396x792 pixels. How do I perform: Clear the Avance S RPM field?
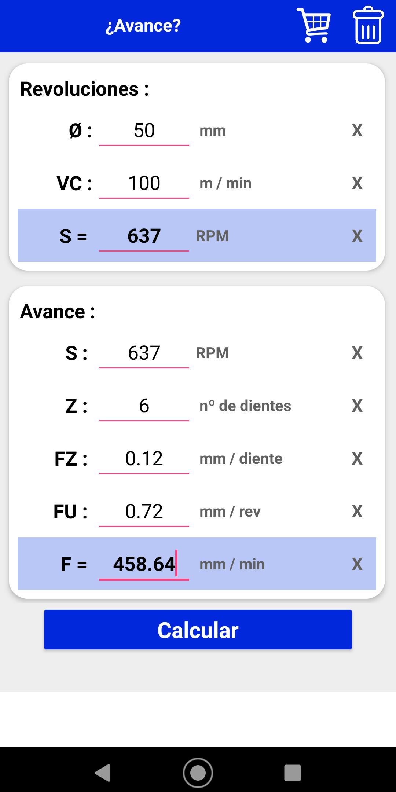pyautogui.click(x=357, y=353)
